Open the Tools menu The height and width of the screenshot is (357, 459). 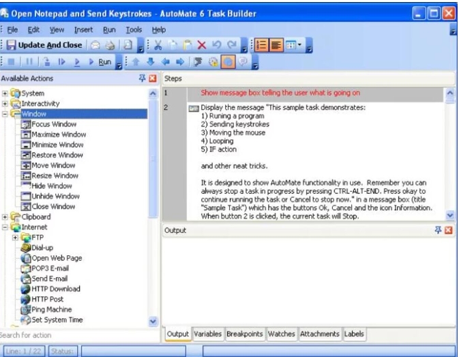[134, 30]
